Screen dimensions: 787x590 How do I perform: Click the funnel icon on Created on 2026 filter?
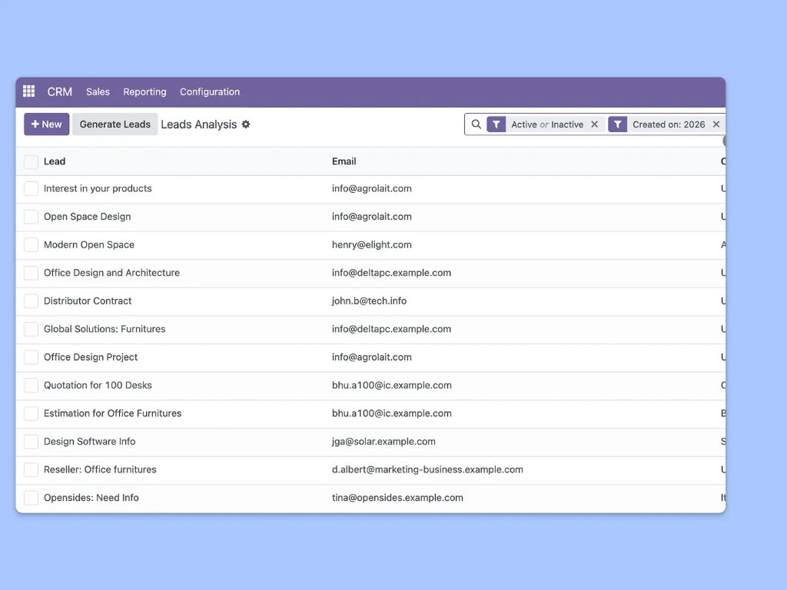pyautogui.click(x=617, y=124)
